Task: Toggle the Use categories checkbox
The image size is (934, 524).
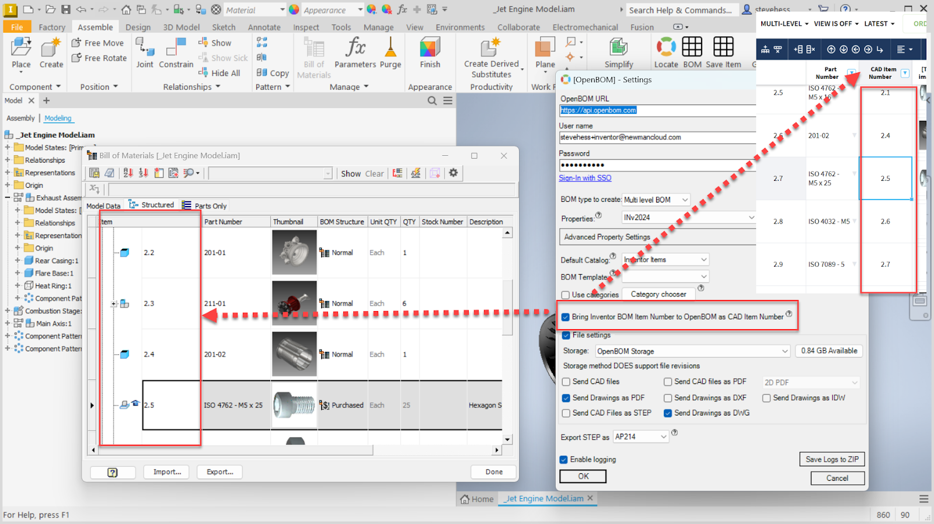Action: (x=565, y=295)
